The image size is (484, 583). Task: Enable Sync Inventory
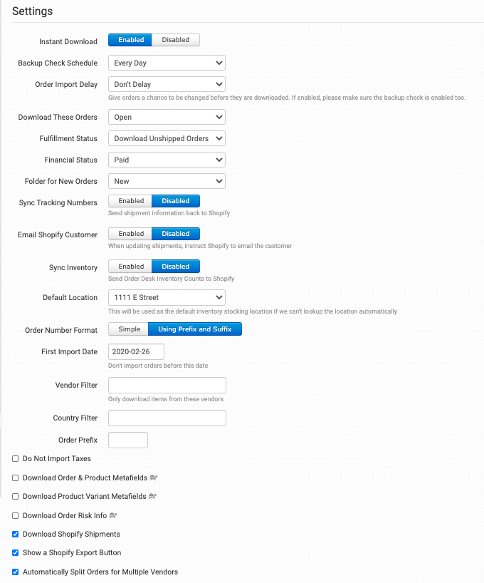click(129, 266)
